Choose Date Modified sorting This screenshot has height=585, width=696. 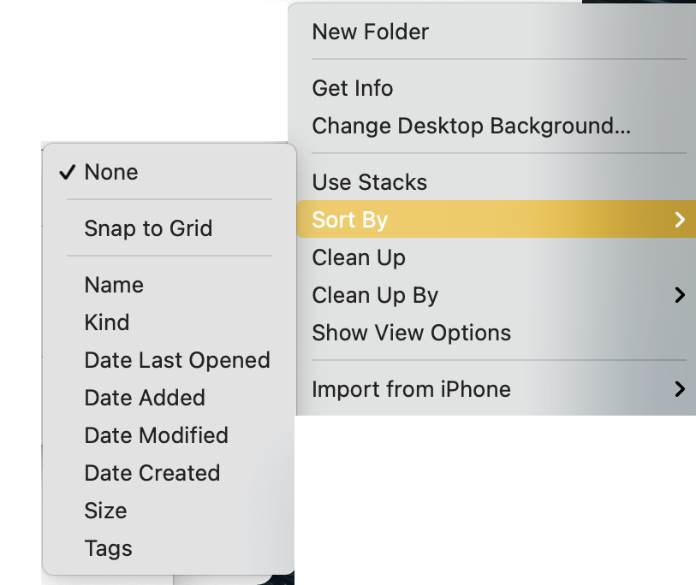click(x=156, y=436)
